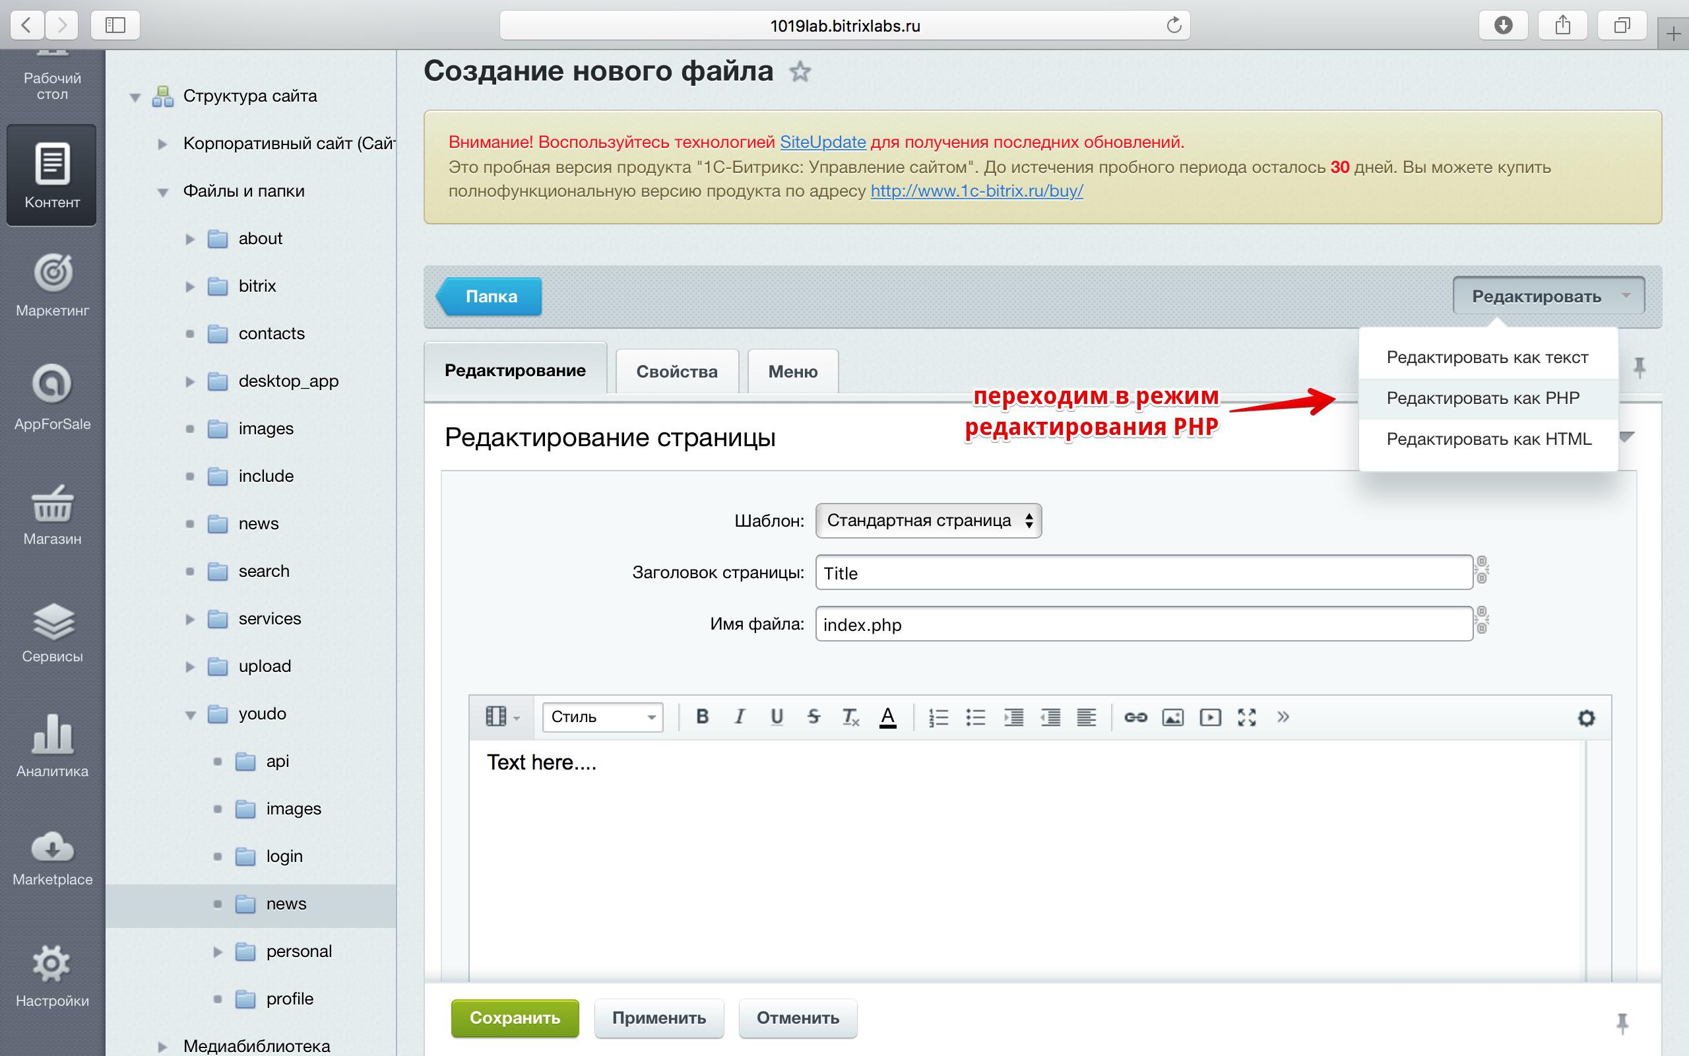Insert a hyperlink in editor
Viewport: 1689px width, 1056px height.
pos(1135,717)
